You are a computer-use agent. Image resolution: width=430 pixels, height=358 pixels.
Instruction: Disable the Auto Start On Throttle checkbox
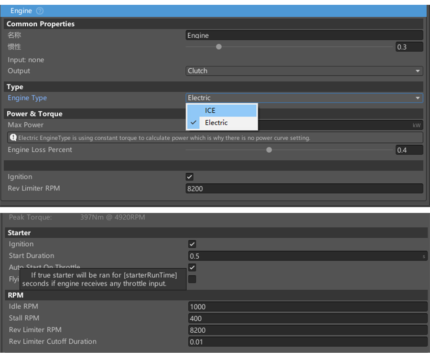click(x=193, y=267)
